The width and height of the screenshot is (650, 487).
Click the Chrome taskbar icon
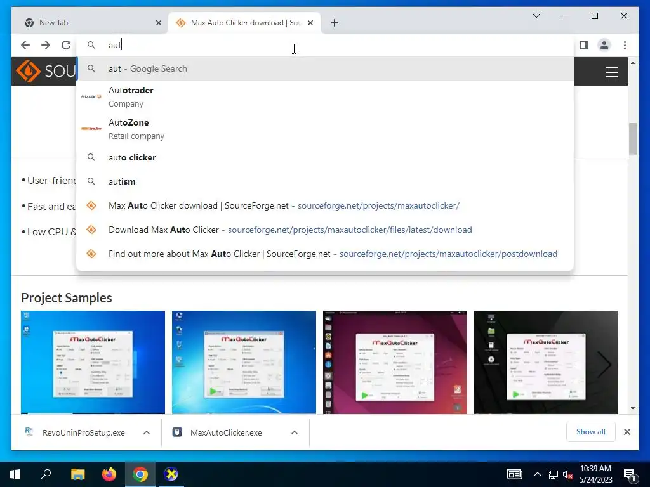[140, 474]
